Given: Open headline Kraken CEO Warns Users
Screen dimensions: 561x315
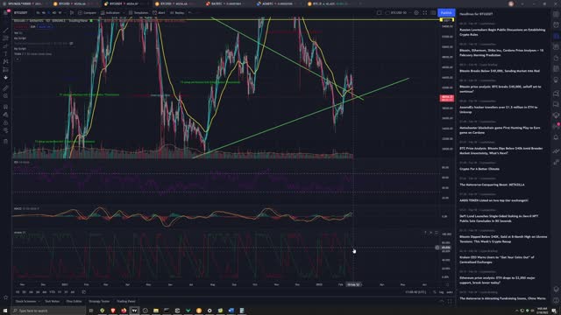Looking at the screenshot, I should click(497, 260).
